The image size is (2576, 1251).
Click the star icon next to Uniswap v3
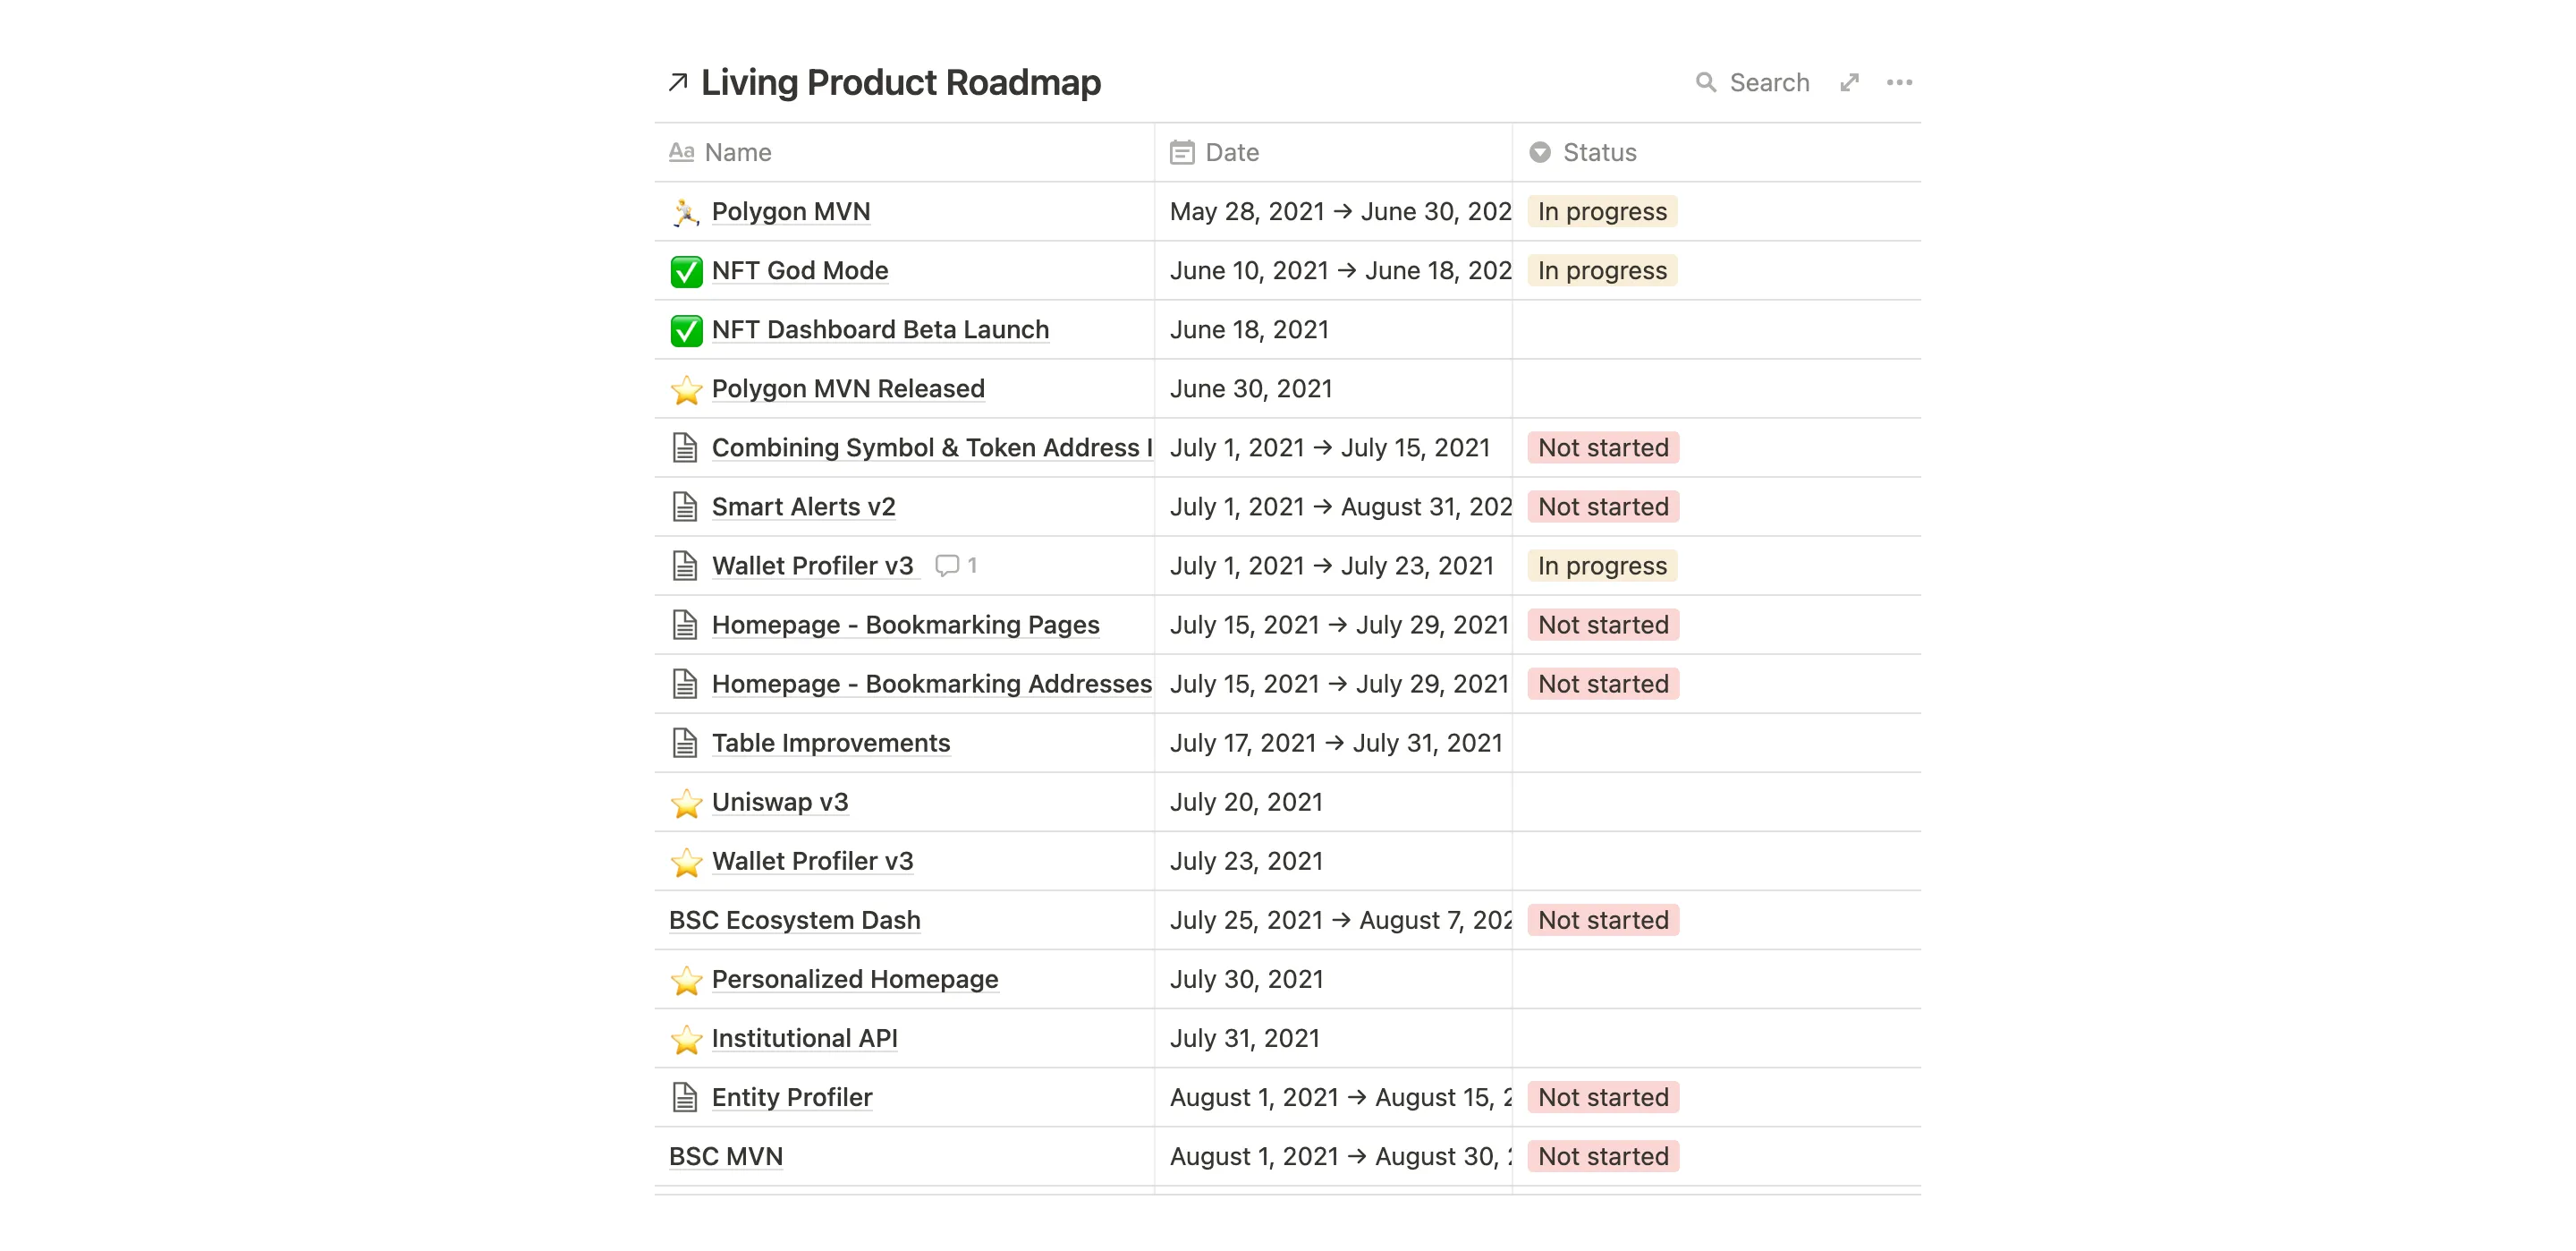686,803
